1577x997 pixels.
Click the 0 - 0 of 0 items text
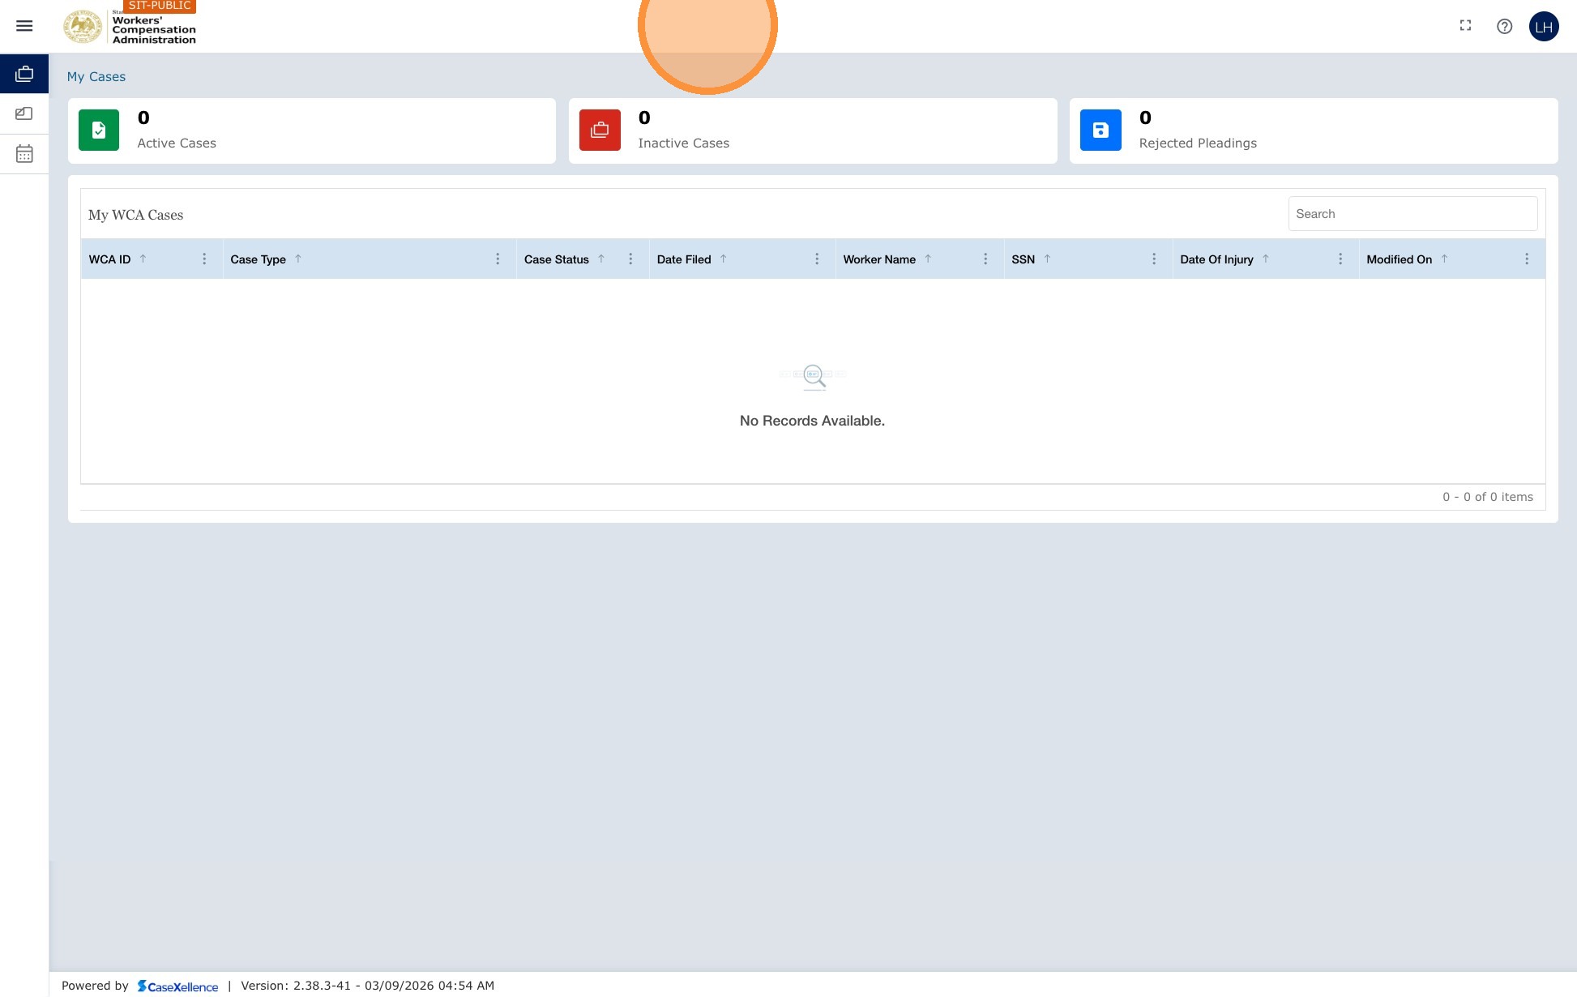click(x=1488, y=497)
